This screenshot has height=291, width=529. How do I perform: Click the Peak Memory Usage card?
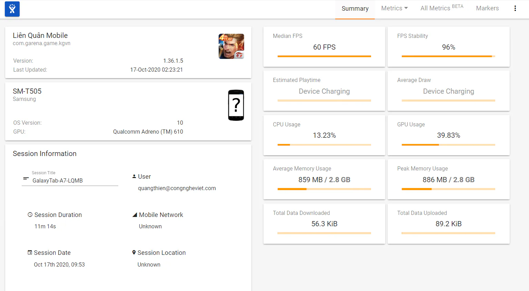point(448,179)
